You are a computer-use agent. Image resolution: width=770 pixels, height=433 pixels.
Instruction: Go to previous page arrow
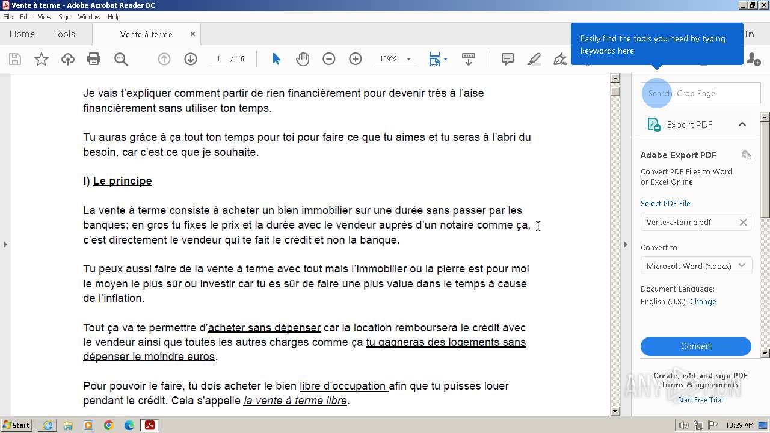click(164, 59)
